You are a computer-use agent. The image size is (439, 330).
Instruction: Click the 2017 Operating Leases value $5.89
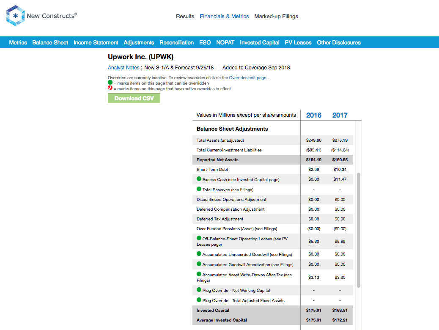tap(340, 242)
